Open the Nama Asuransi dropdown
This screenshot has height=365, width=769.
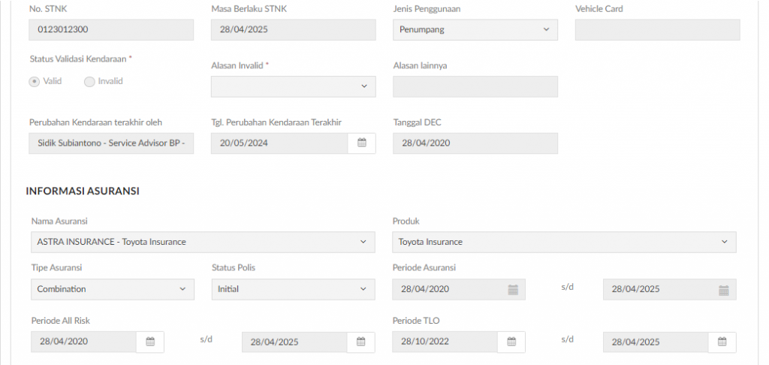pos(203,242)
